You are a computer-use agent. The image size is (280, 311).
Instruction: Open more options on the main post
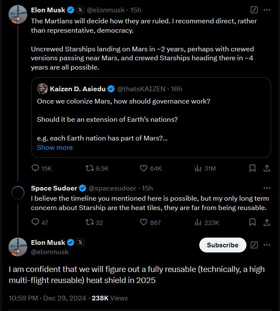[267, 245]
